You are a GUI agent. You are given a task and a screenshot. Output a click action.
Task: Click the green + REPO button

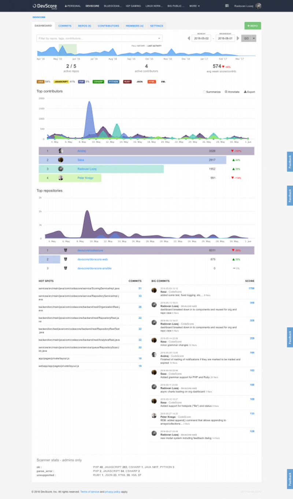253,26
